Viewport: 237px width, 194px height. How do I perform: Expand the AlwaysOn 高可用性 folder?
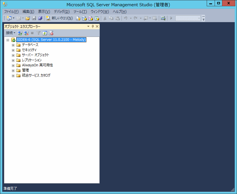pyautogui.click(x=13, y=66)
